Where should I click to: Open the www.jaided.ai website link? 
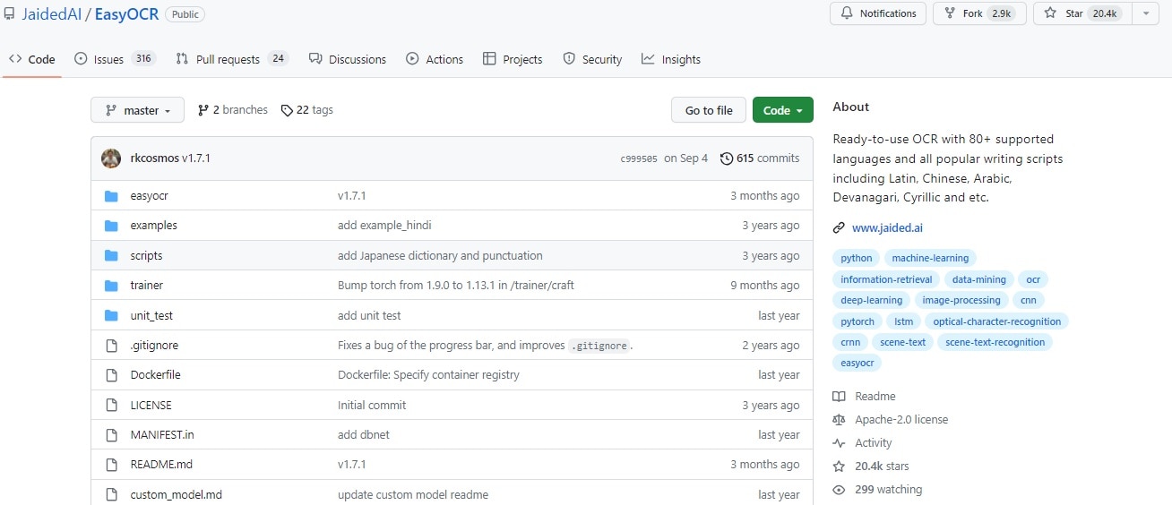[887, 228]
